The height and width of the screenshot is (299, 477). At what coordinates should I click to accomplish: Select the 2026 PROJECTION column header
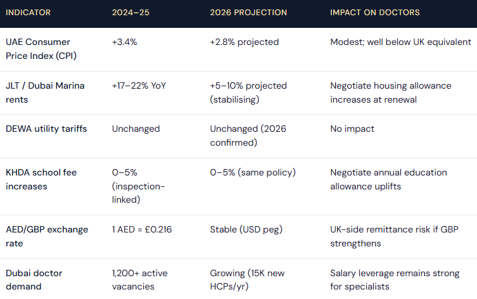click(x=248, y=13)
